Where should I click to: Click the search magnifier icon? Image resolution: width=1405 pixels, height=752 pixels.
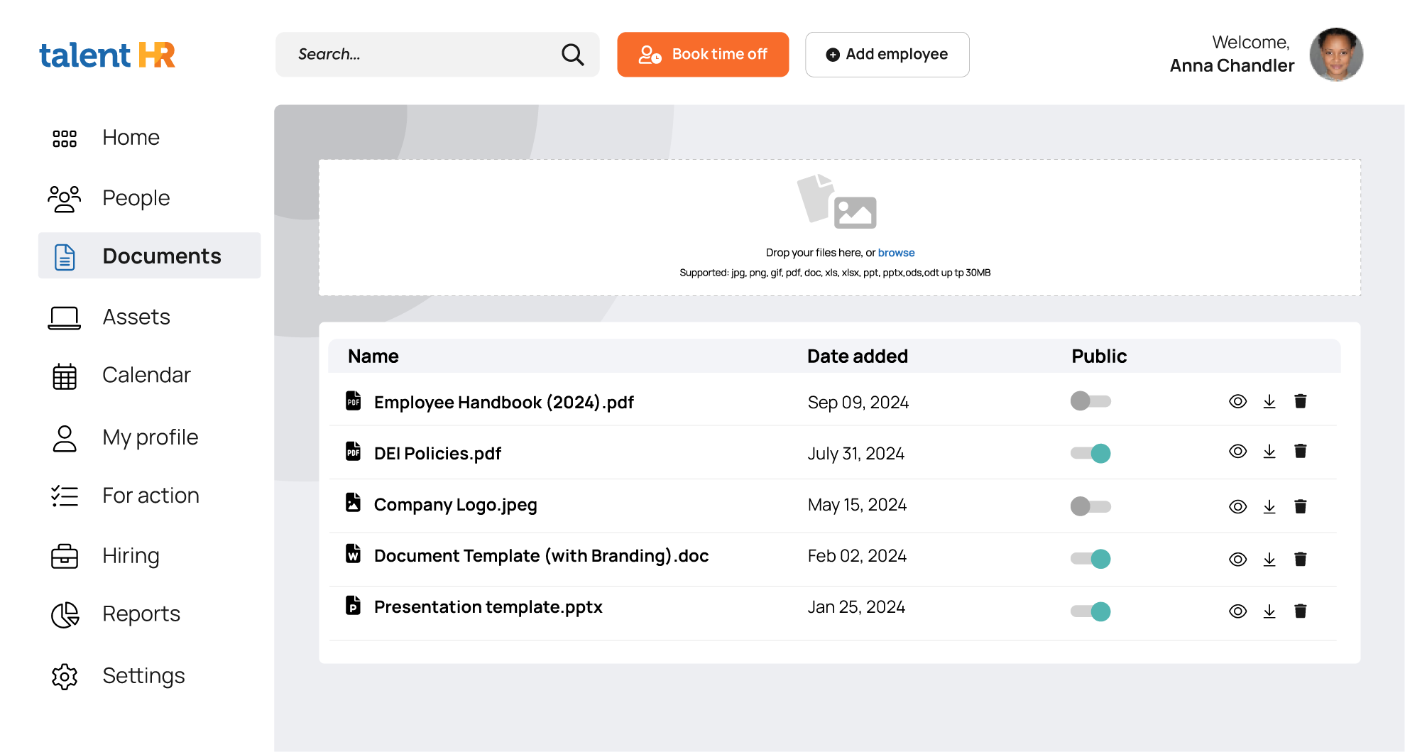(x=572, y=55)
